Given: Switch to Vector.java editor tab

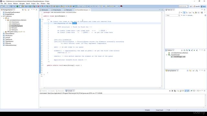Looking at the screenshot, I should 45,10.
